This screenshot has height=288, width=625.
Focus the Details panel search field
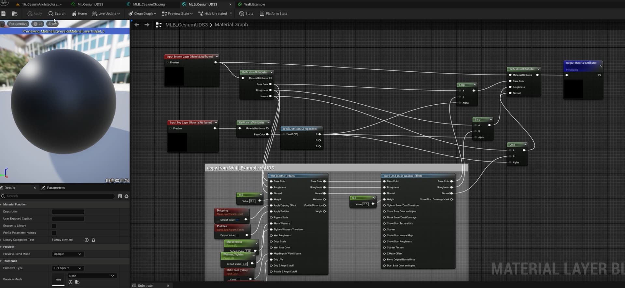58,196
